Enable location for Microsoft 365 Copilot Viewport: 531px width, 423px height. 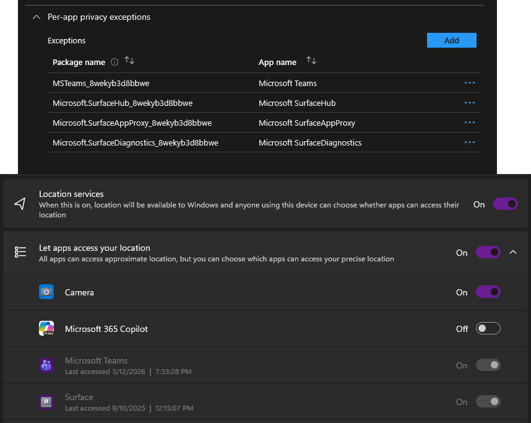[488, 329]
